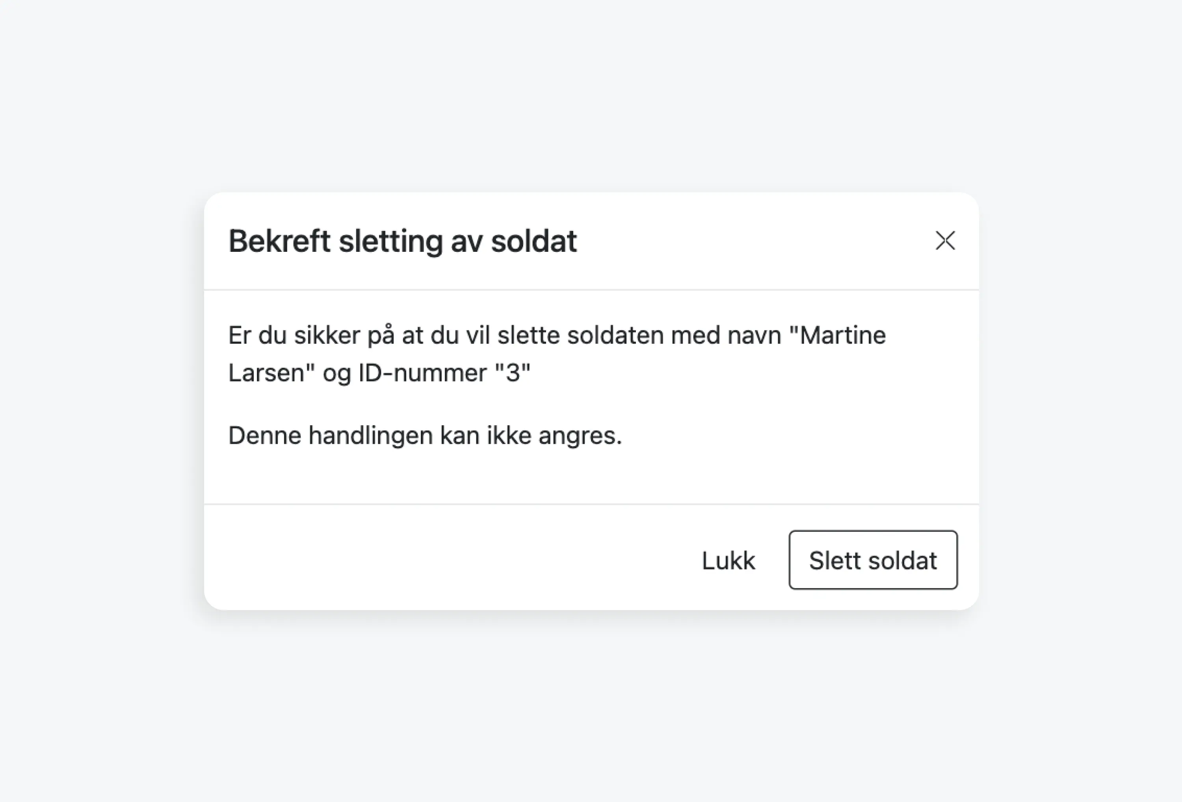1182x802 pixels.
Task: Click the word Bekreft in the dialog header
Action: 279,241
